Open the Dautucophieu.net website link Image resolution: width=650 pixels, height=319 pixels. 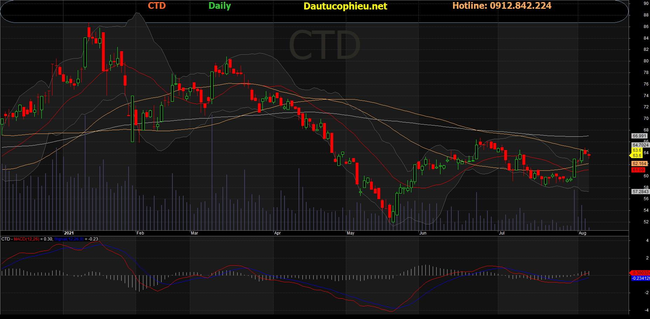[x=345, y=6]
